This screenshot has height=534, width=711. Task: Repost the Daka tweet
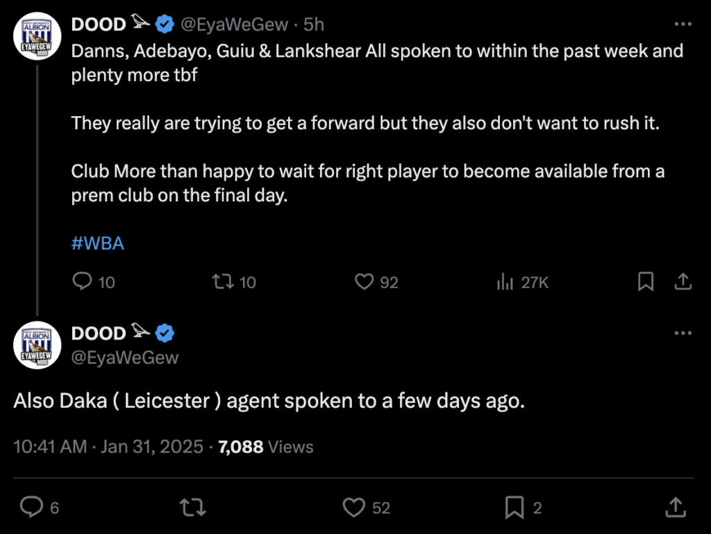[193, 507]
